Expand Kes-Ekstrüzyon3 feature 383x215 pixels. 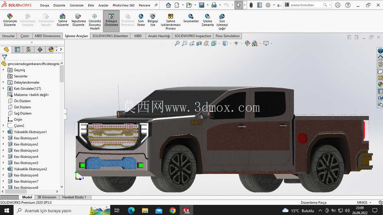point(3,151)
